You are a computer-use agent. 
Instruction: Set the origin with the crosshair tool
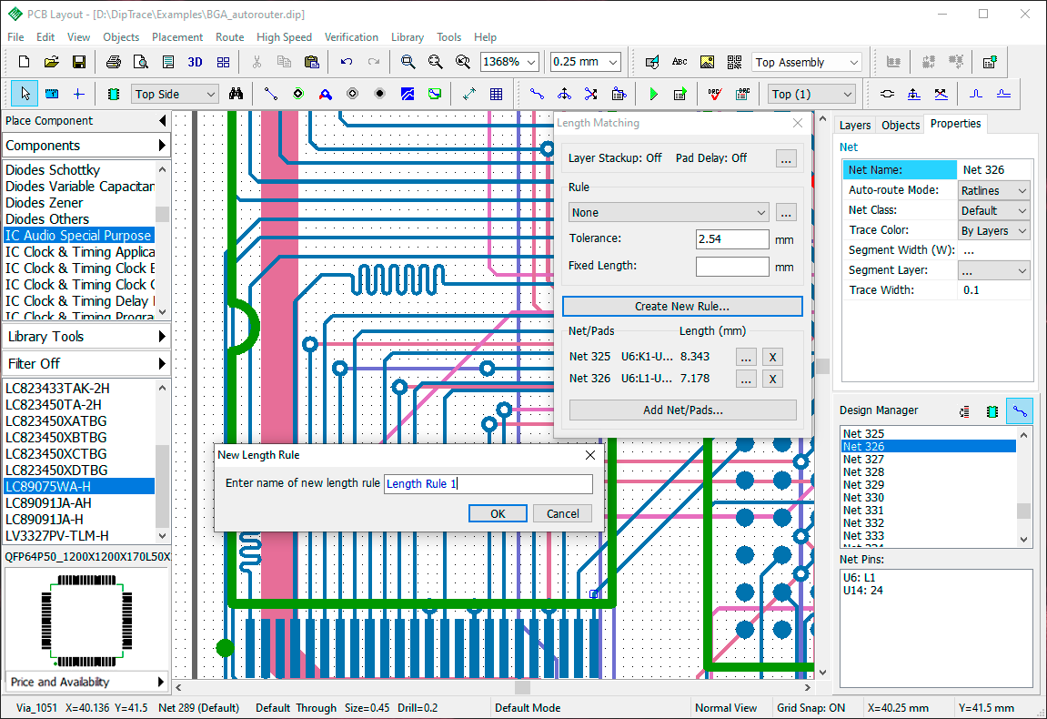79,95
